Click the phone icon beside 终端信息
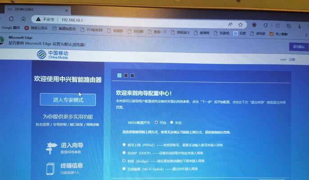 point(50,169)
